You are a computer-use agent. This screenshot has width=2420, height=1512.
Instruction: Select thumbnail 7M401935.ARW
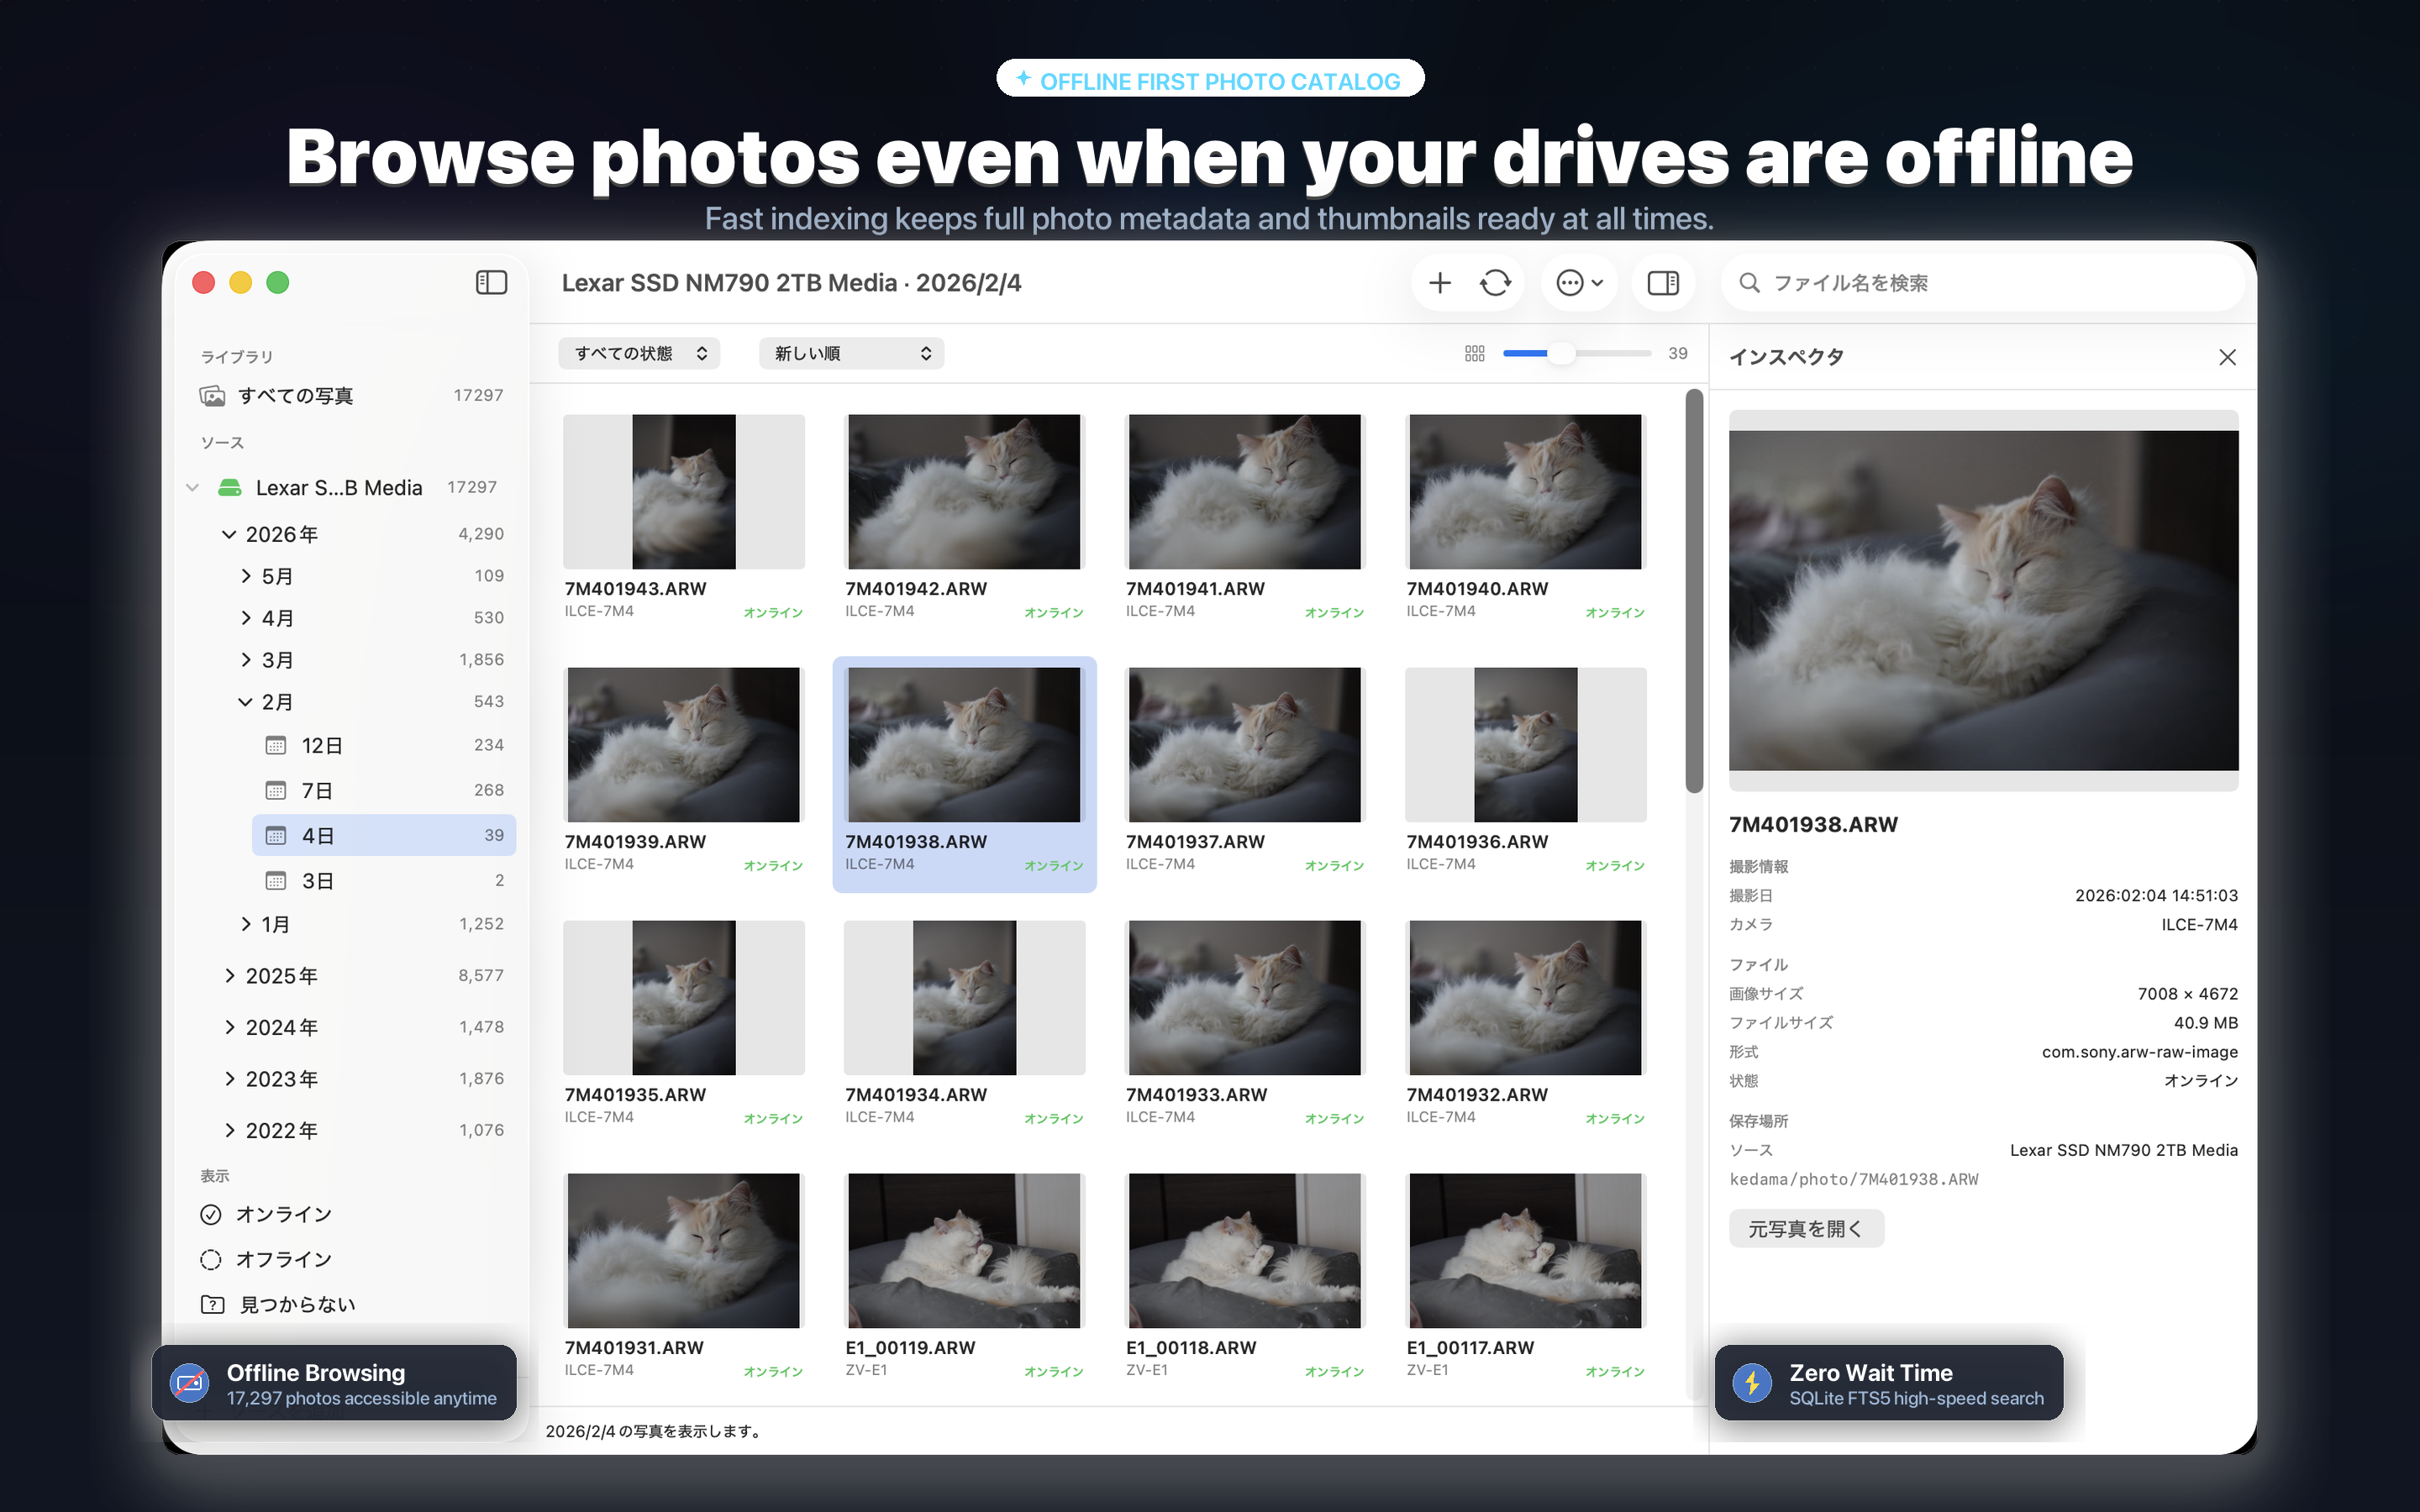(684, 998)
